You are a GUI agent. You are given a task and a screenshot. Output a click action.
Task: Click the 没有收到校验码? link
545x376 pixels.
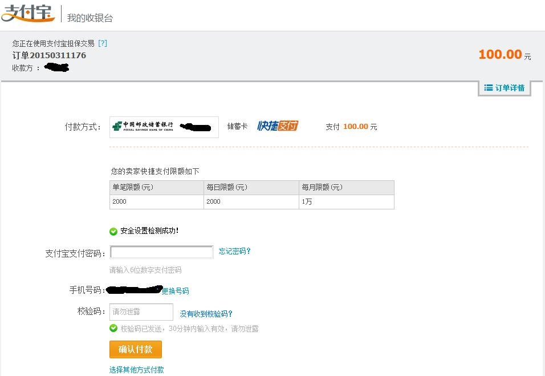206,314
